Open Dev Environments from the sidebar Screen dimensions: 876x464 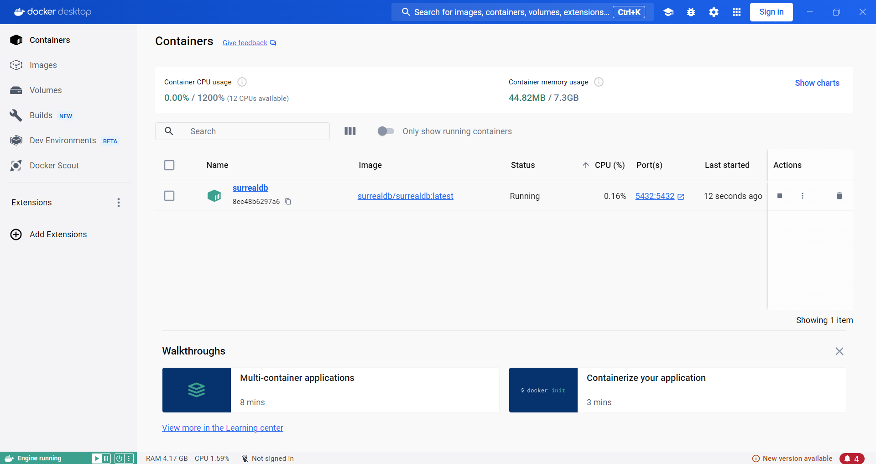coord(63,141)
